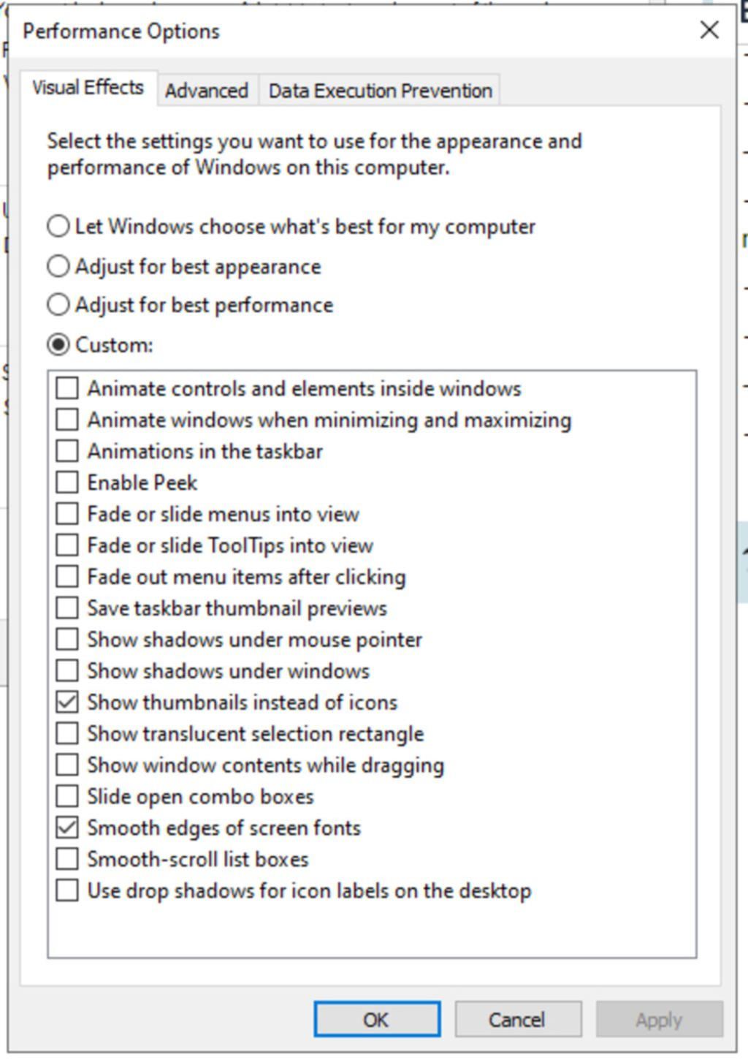Enable Show translucent selection rectangle
Viewport: 748px width, 1060px height.
67,733
